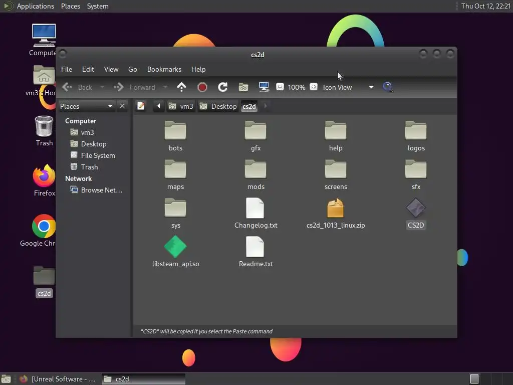
Task: Select the screens folder
Action: (x=336, y=175)
